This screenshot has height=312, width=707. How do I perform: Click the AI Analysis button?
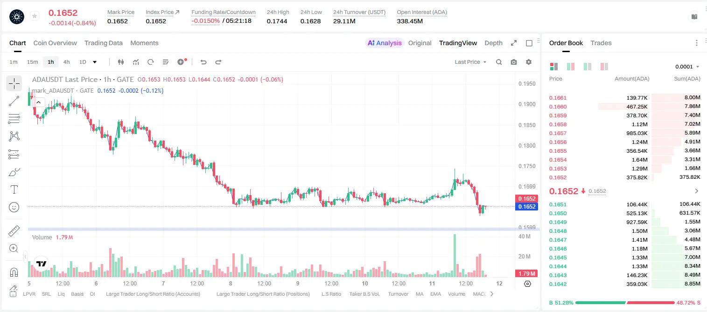click(385, 43)
